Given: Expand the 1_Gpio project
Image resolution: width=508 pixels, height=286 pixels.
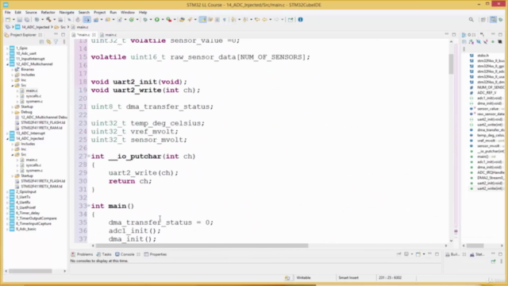Looking at the screenshot, I should (x=7, y=48).
